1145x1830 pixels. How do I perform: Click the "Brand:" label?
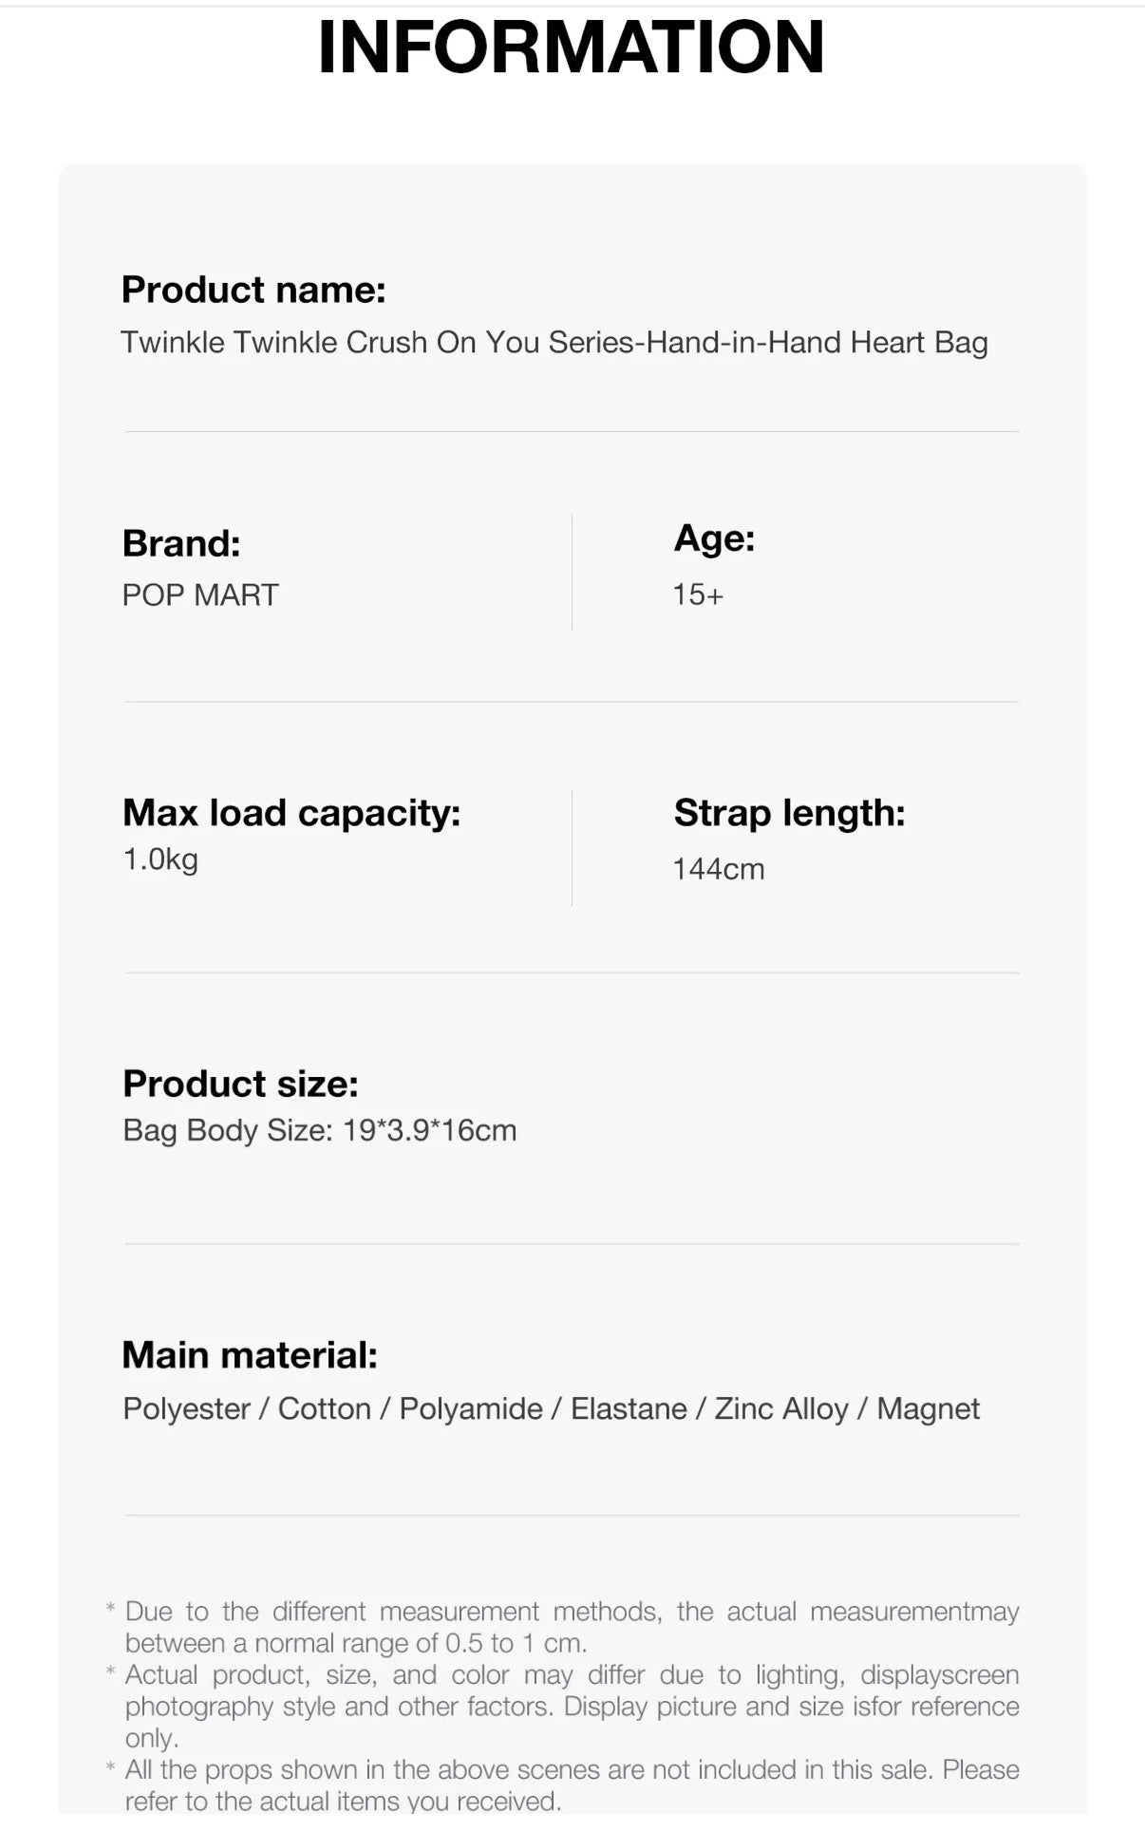click(181, 543)
